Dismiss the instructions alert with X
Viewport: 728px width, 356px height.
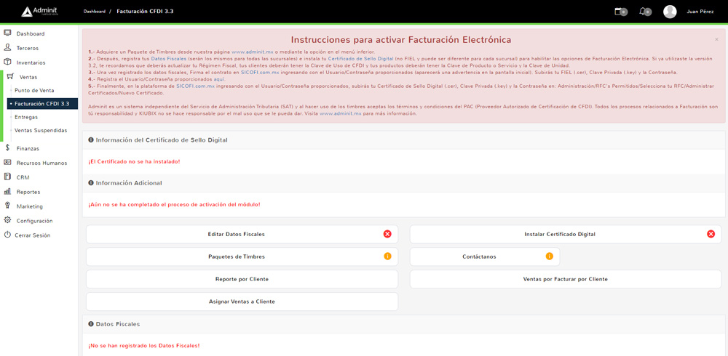[716, 39]
